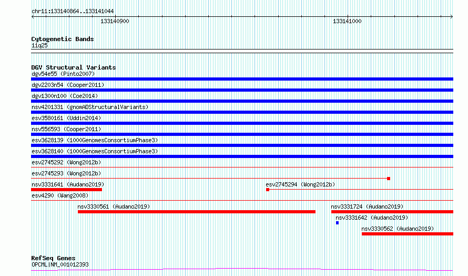The height and width of the screenshot is (276, 468).
Task: Click the Cytogenetic Bands track title
Action: pos(63,39)
